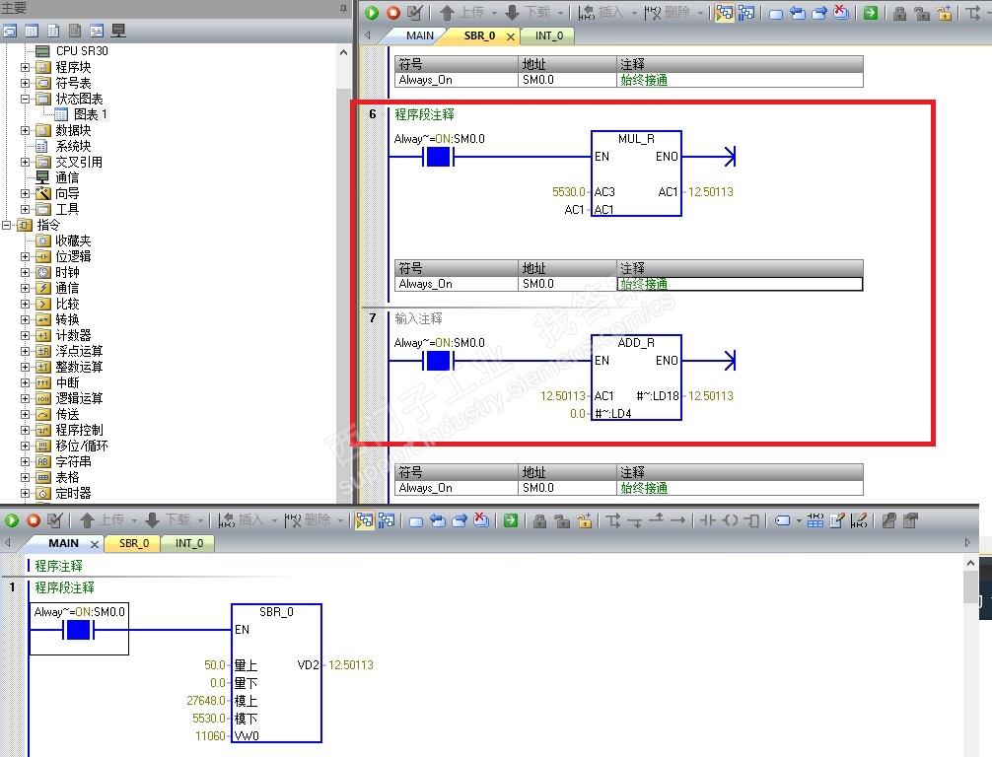Click pause status icon in SBR_0 editor toolbar
This screenshot has height=757, width=992.
pyautogui.click(x=746, y=12)
